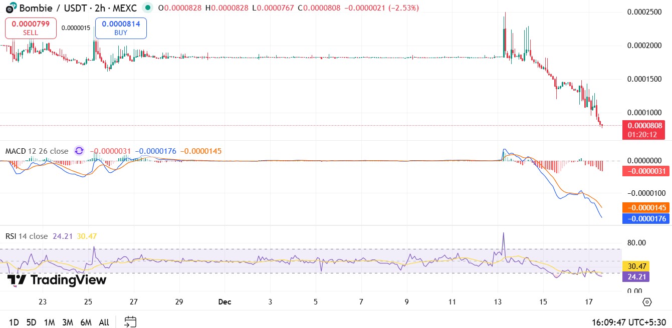Select the All timeframe tab
The width and height of the screenshot is (672, 328).
[104, 322]
